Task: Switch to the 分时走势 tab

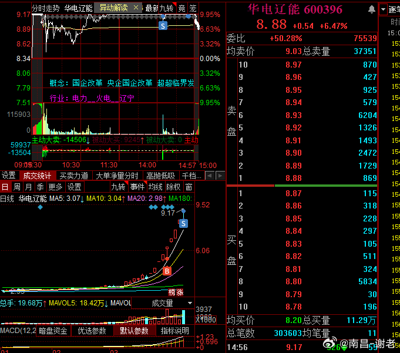Action: tap(46, 8)
